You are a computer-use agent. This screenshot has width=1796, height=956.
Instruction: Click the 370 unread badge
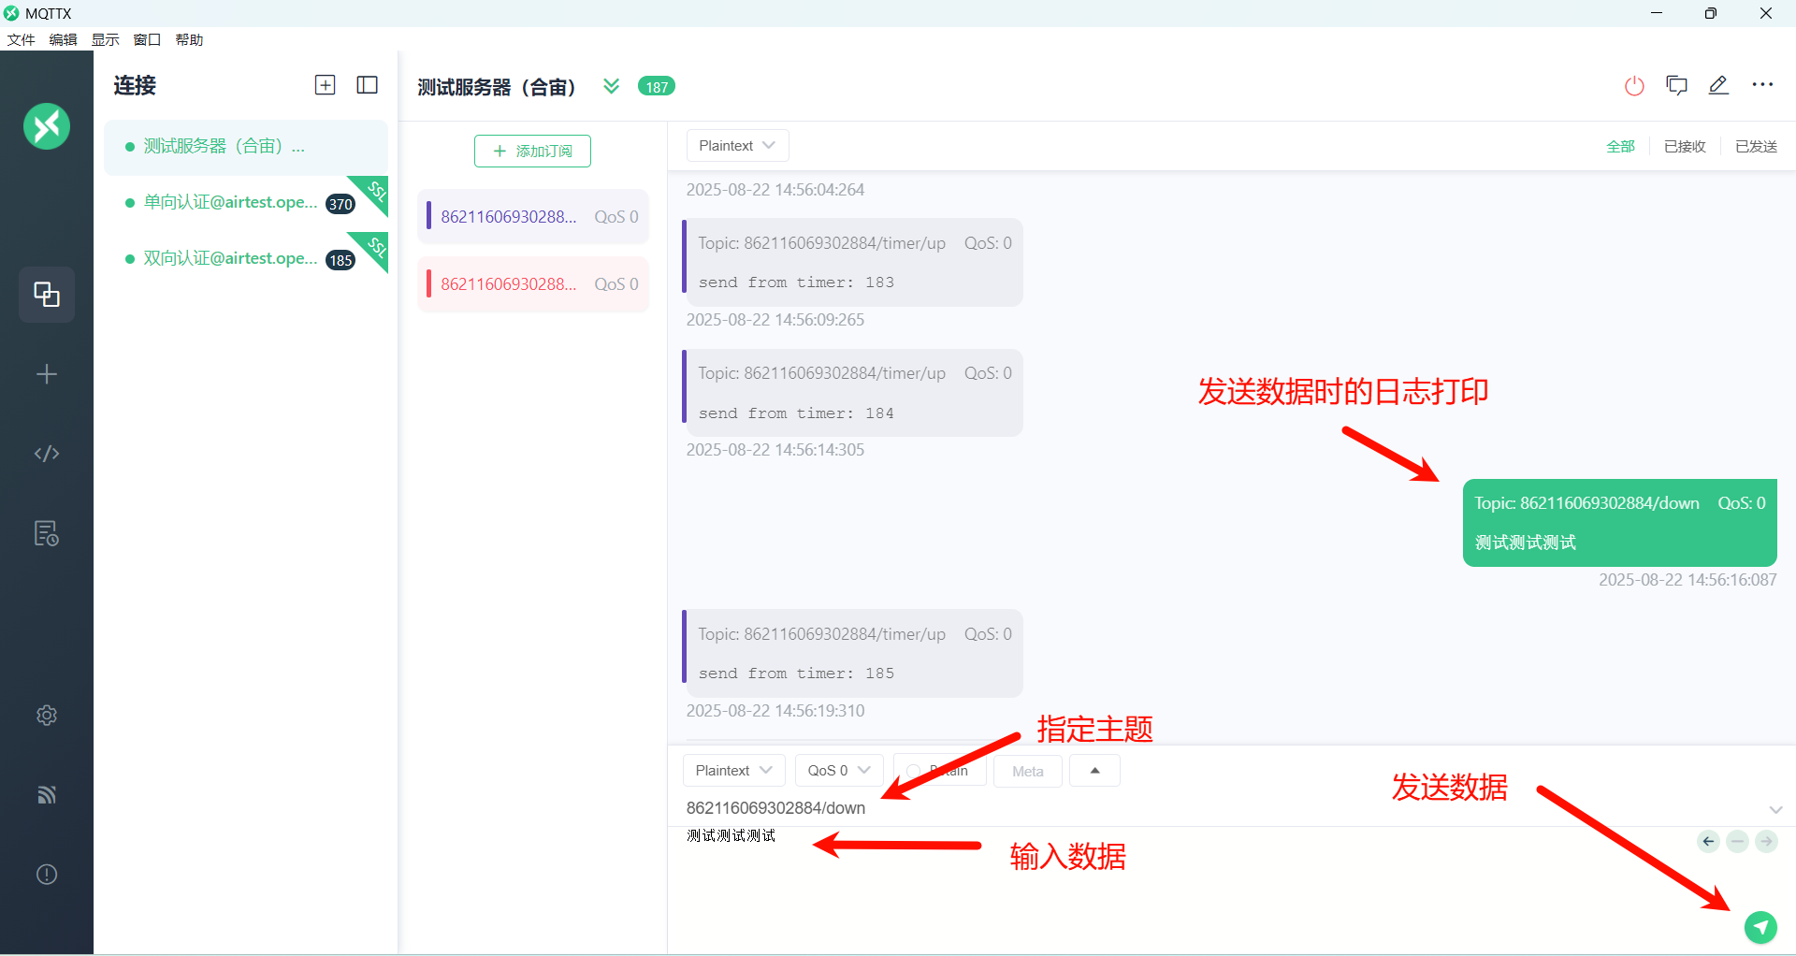click(340, 204)
